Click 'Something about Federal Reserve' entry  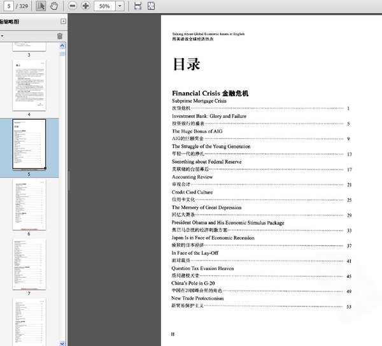tap(206, 162)
